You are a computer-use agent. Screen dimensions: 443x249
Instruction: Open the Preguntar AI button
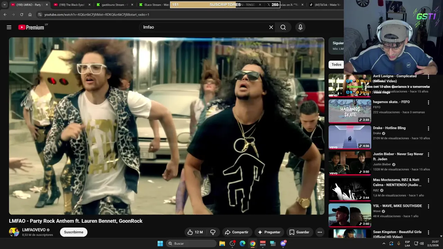[x=269, y=232]
